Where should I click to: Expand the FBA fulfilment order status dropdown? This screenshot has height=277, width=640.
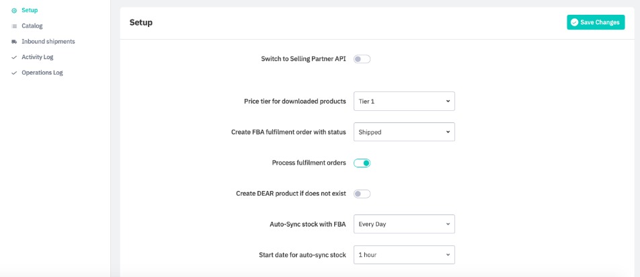point(404,132)
